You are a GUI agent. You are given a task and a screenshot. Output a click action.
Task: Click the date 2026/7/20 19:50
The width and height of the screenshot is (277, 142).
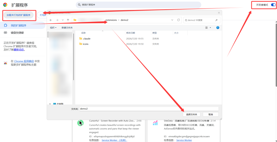point(135,44)
